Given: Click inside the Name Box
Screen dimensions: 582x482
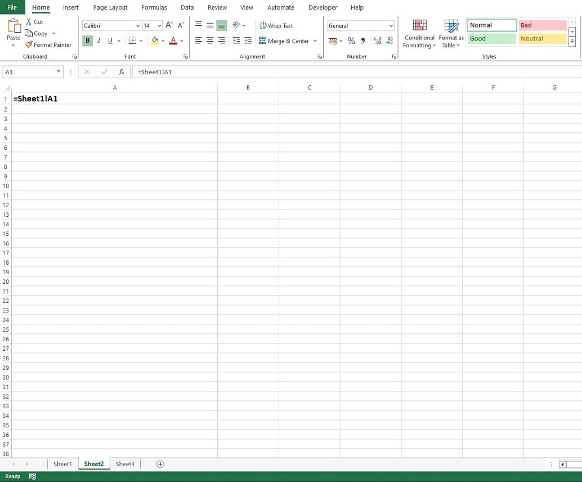Looking at the screenshot, I should (x=28, y=72).
